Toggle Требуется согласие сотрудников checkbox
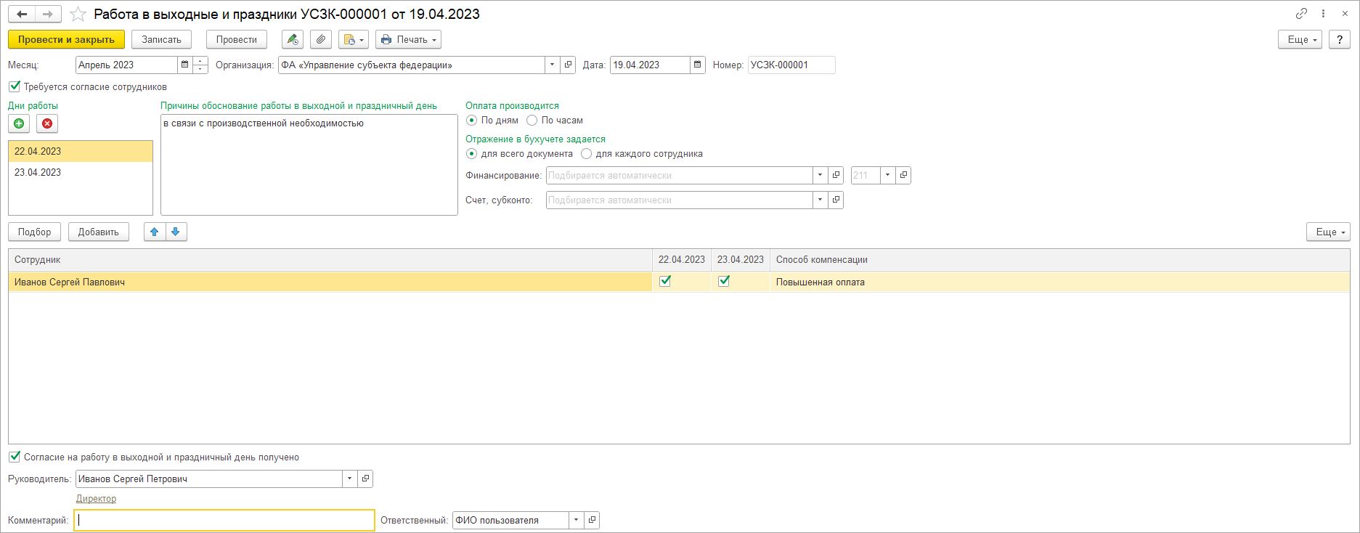The height and width of the screenshot is (533, 1360). 15,86
